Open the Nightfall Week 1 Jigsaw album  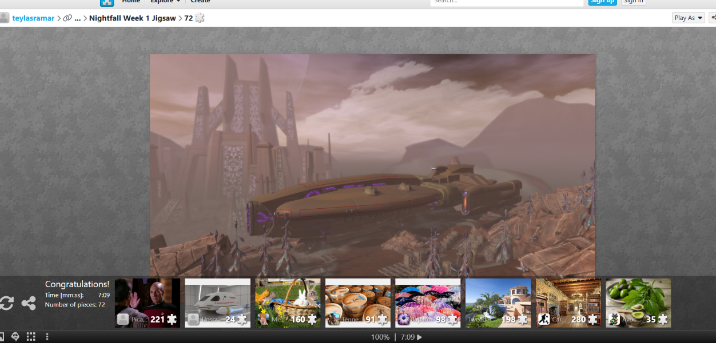133,18
